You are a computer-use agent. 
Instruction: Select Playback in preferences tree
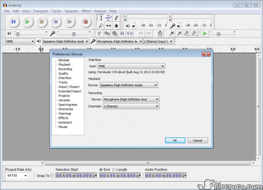tap(64, 64)
